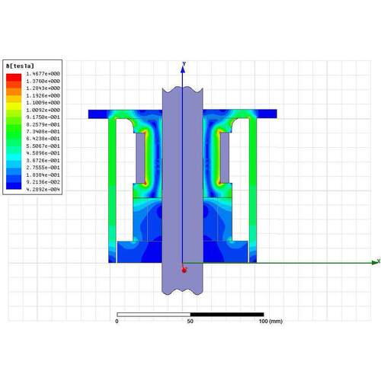The image size is (381, 381).
Task: Click the red origin marker on the shaft
Action: point(184,270)
